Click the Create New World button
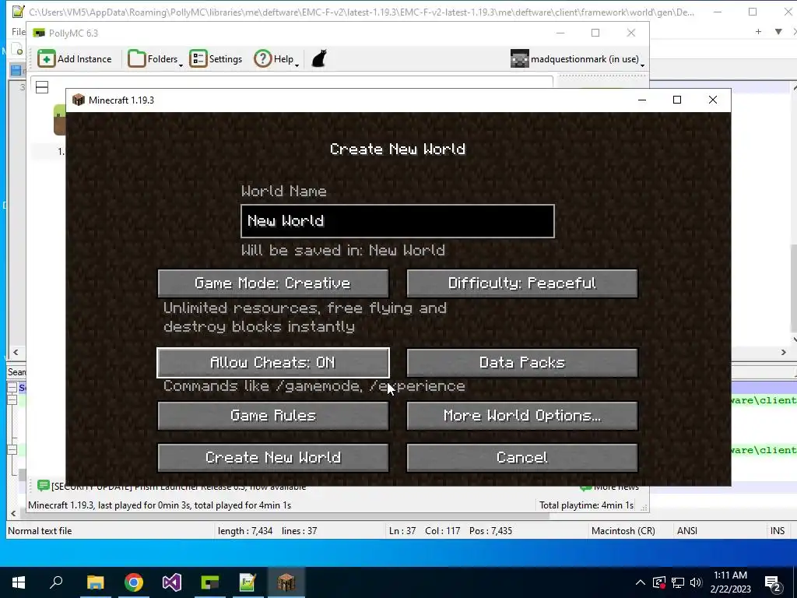Screen dimensions: 797x598 [273, 458]
